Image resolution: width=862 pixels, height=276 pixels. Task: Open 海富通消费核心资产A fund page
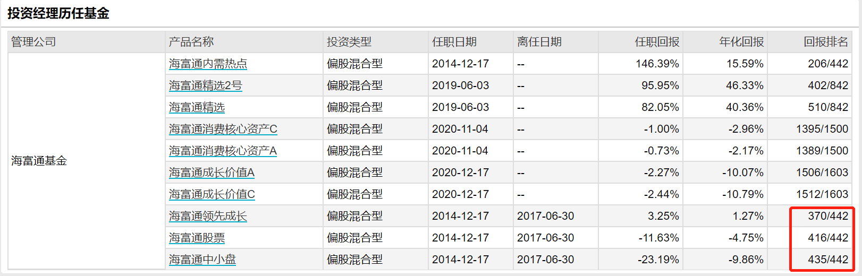coord(223,151)
